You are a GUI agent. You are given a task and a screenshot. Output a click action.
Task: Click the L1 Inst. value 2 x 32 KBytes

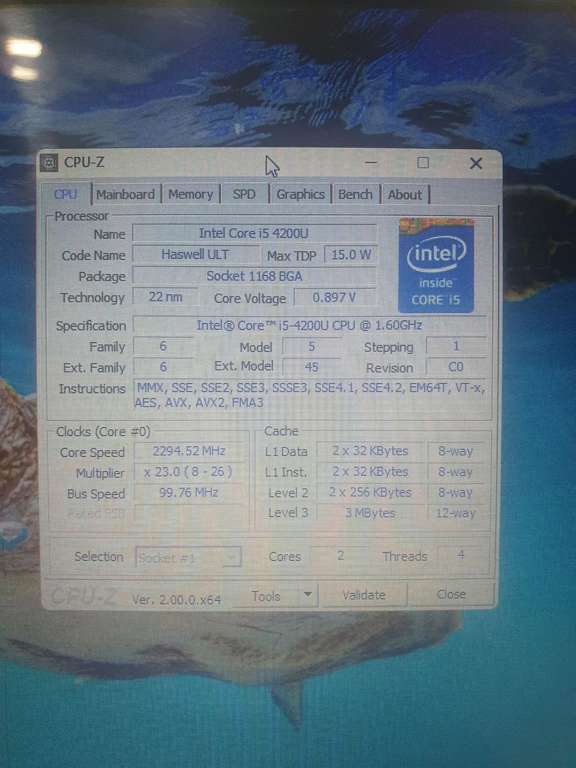(370, 472)
